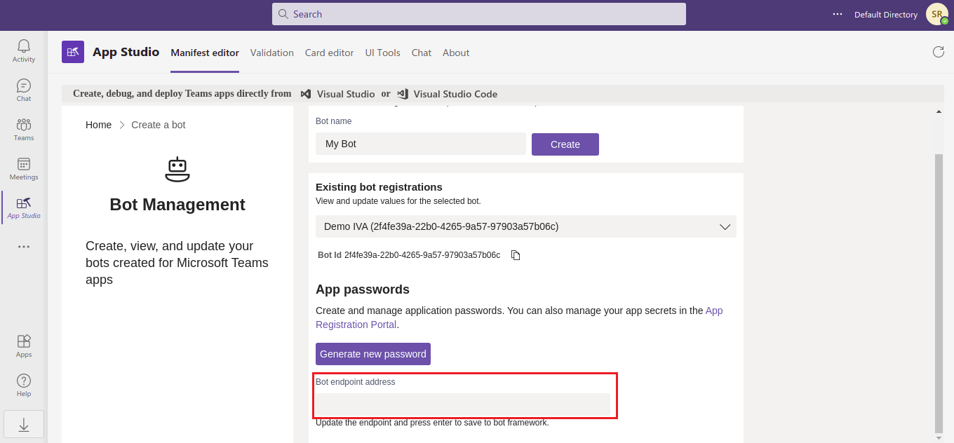
Task: Switch to the Validation tab
Action: pos(272,53)
